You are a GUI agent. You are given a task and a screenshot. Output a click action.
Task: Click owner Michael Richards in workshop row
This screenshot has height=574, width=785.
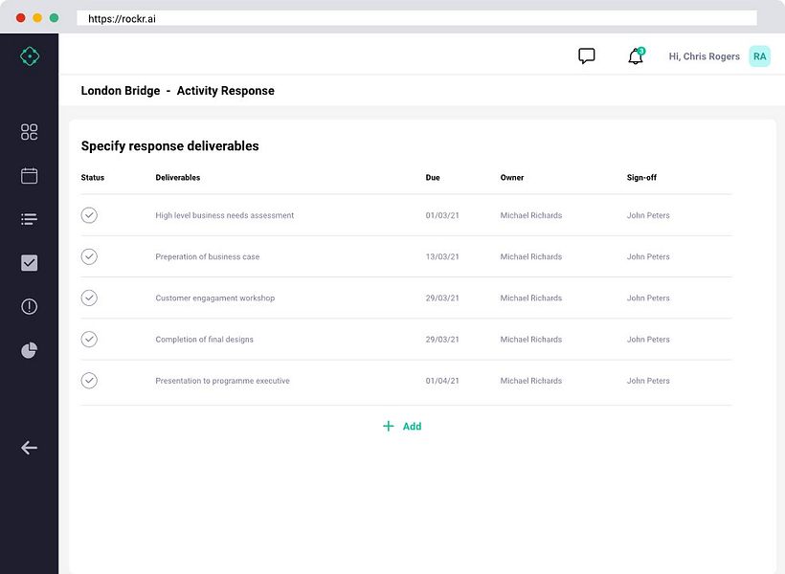point(530,298)
